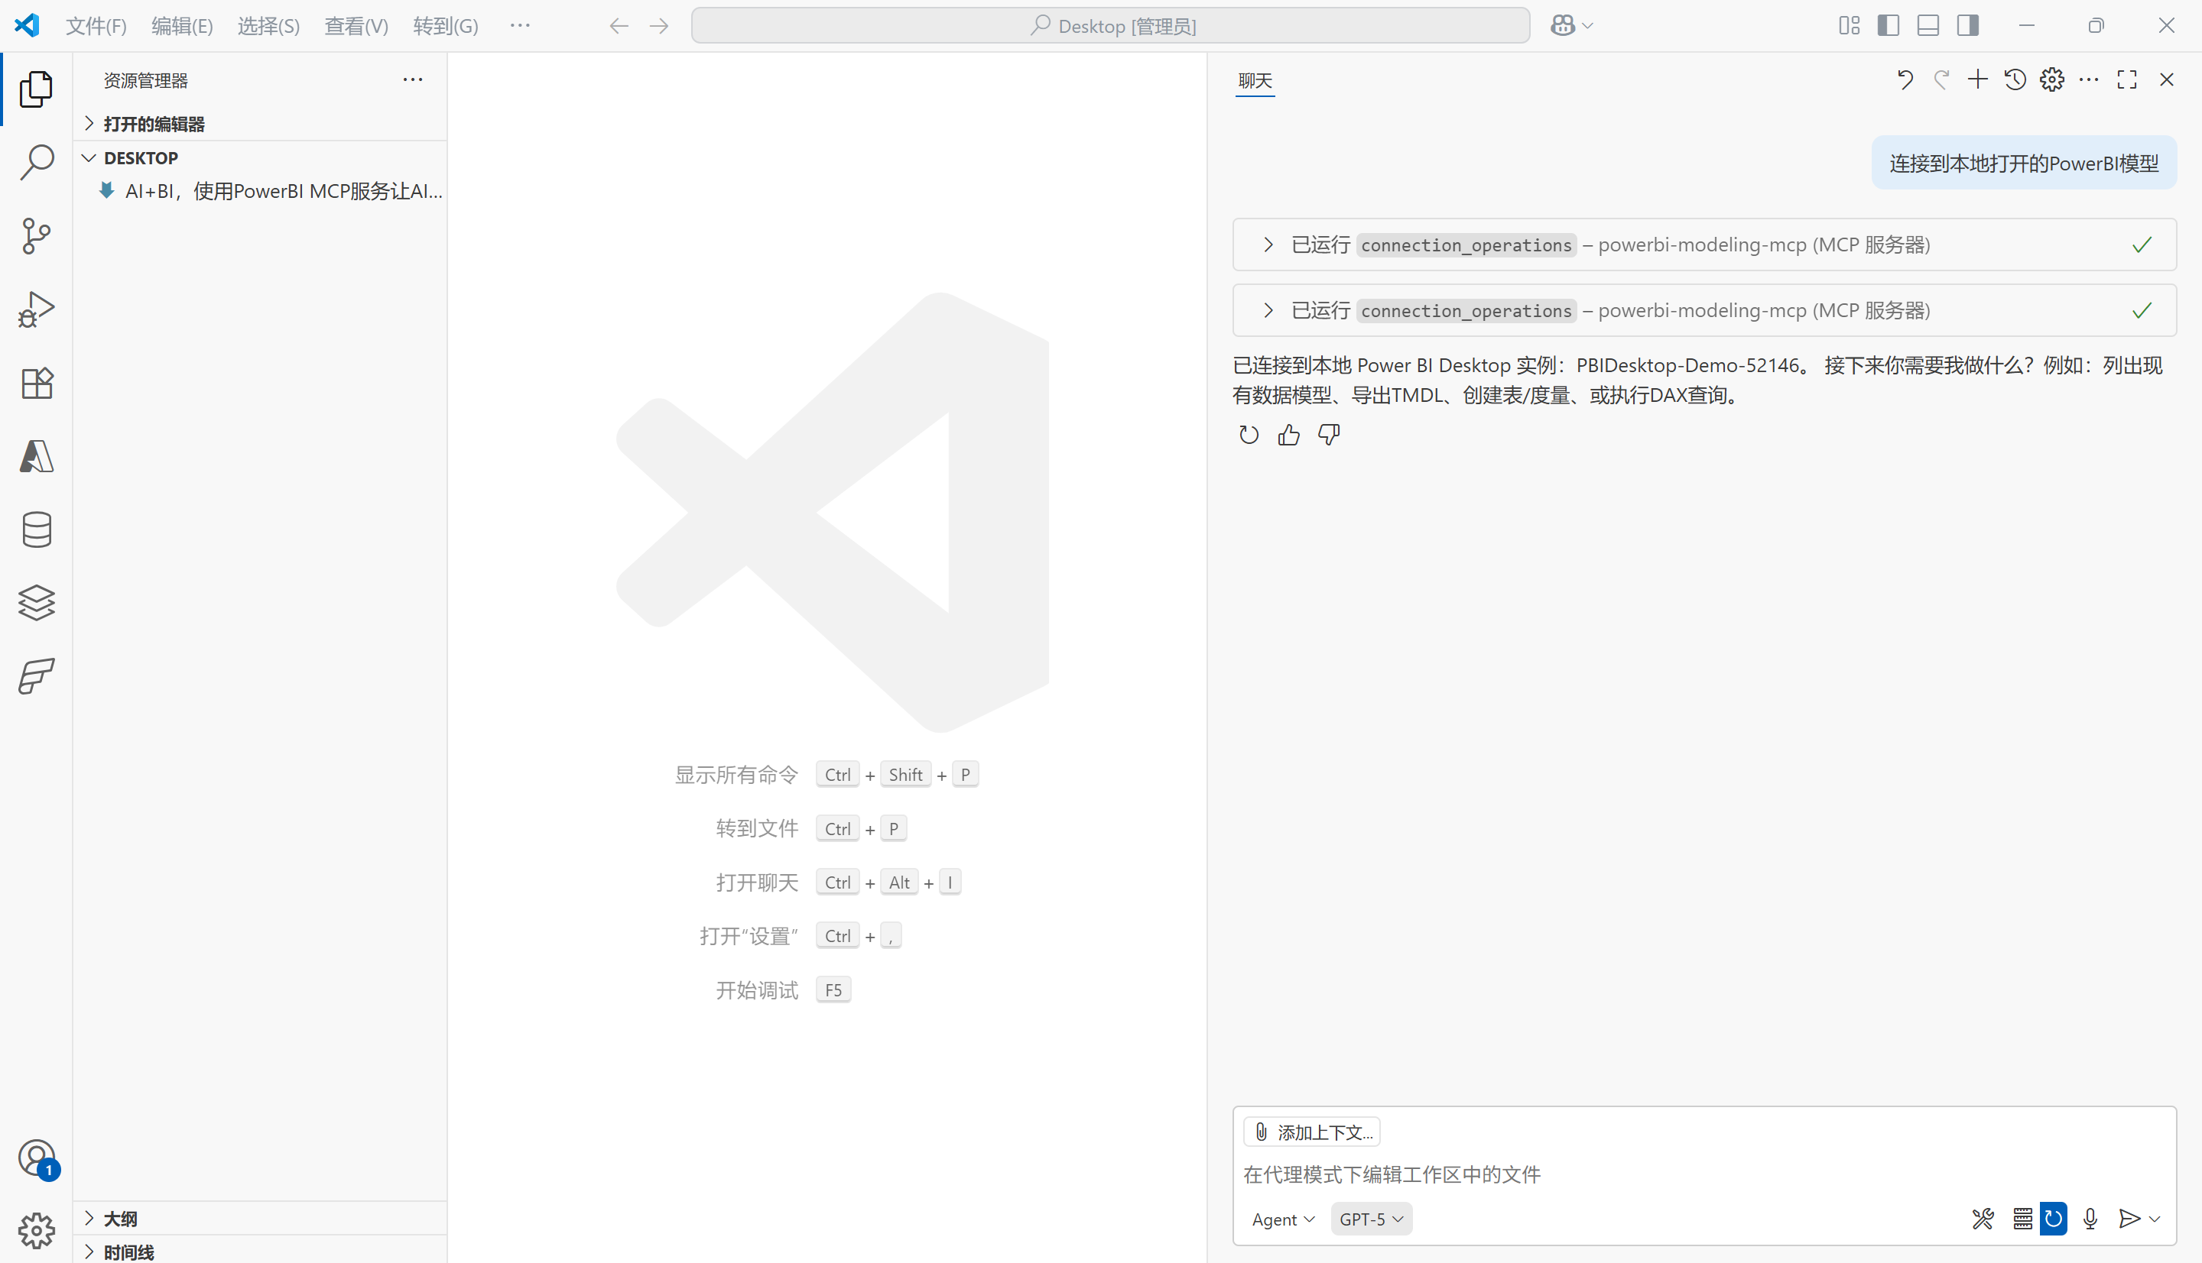The width and height of the screenshot is (2202, 1263).
Task: Open the Agent mode dropdown
Action: (x=1283, y=1219)
